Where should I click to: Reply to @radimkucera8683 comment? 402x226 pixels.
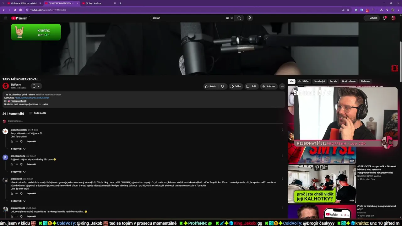click(x=31, y=141)
